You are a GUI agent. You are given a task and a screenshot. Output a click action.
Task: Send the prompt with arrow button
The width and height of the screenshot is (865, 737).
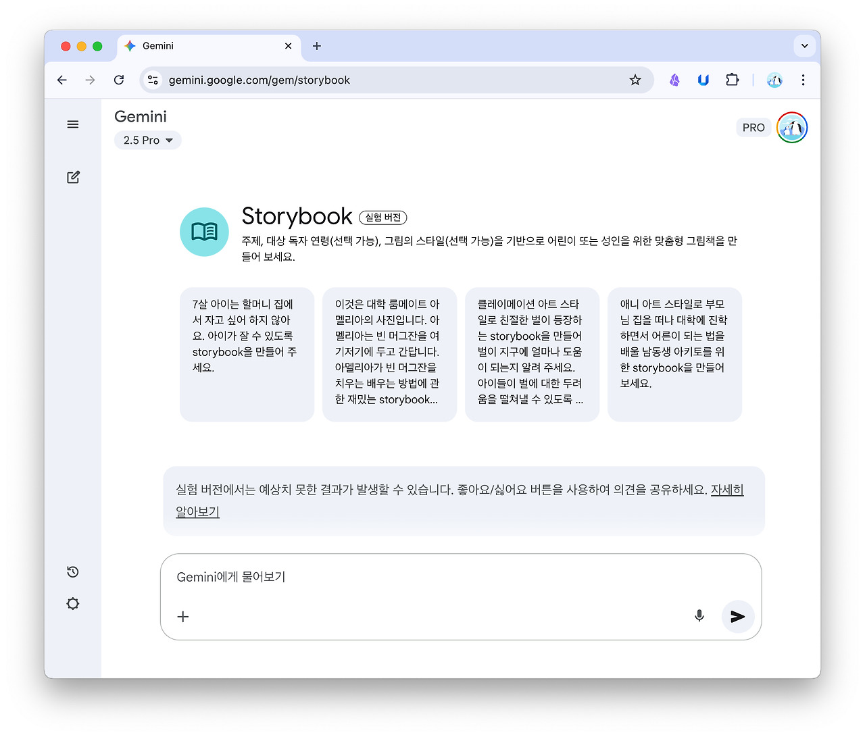point(738,616)
